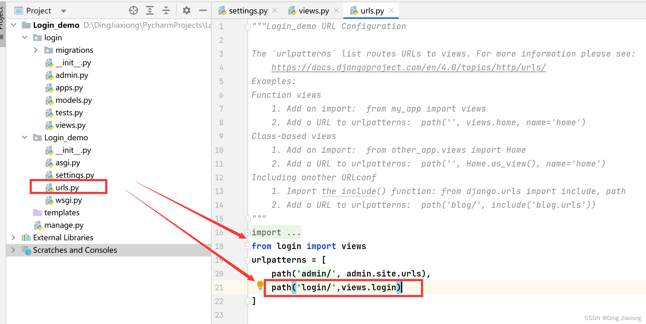Select manage.py in the project tree
This screenshot has height=324, width=646.
coord(64,225)
